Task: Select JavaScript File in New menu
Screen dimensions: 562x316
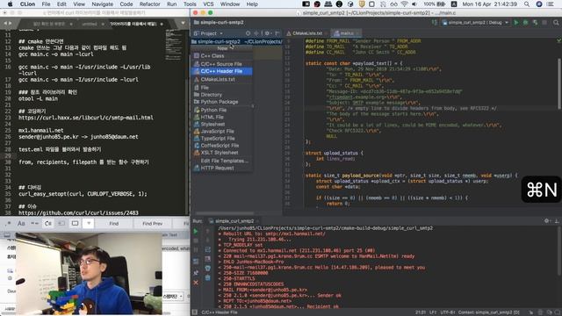Action: pyautogui.click(x=222, y=132)
